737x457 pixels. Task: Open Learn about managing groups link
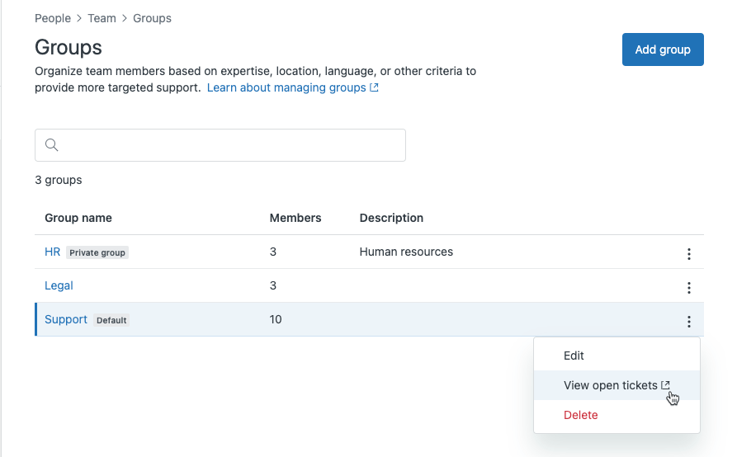point(286,87)
